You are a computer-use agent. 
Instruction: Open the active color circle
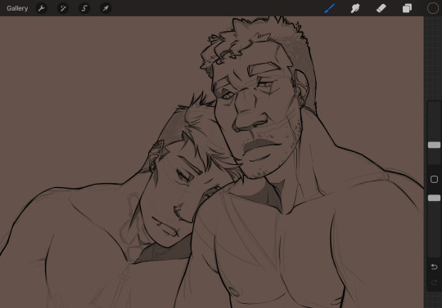coord(433,8)
